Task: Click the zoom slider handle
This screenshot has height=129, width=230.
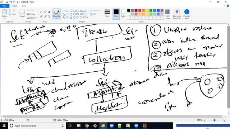Action: pos(215,120)
